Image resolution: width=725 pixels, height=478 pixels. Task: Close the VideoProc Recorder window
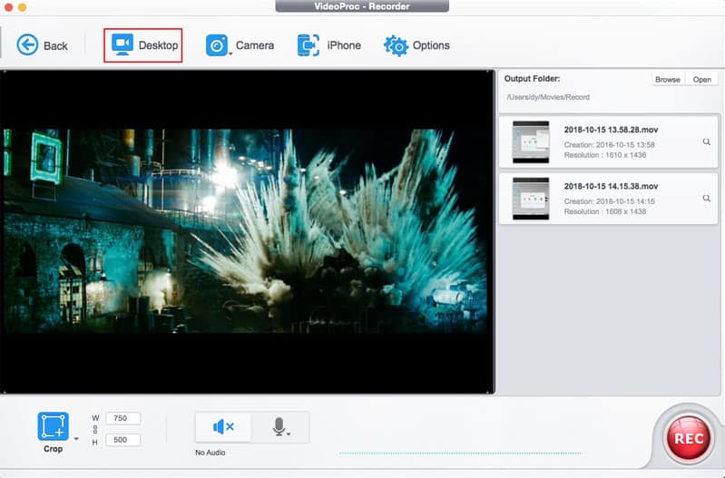pyautogui.click(x=8, y=7)
